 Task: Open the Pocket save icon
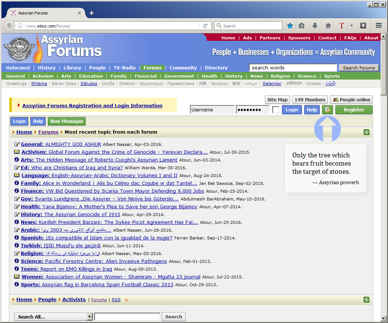(x=363, y=26)
